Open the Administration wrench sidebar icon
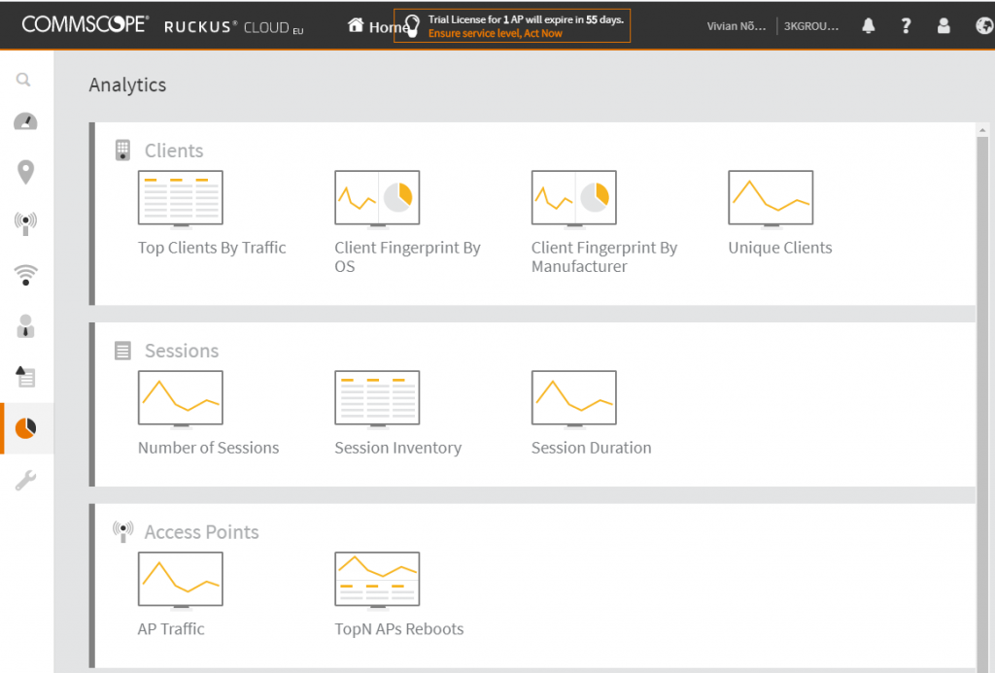This screenshot has height=673, width=995. [26, 480]
